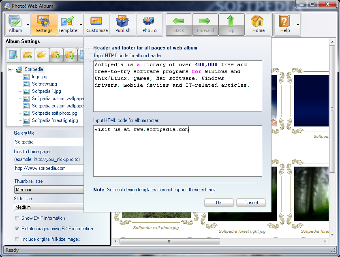Click the horizontal scrollbar thumb in preview
The width and height of the screenshot is (340, 257).
pyautogui.click(x=170, y=241)
